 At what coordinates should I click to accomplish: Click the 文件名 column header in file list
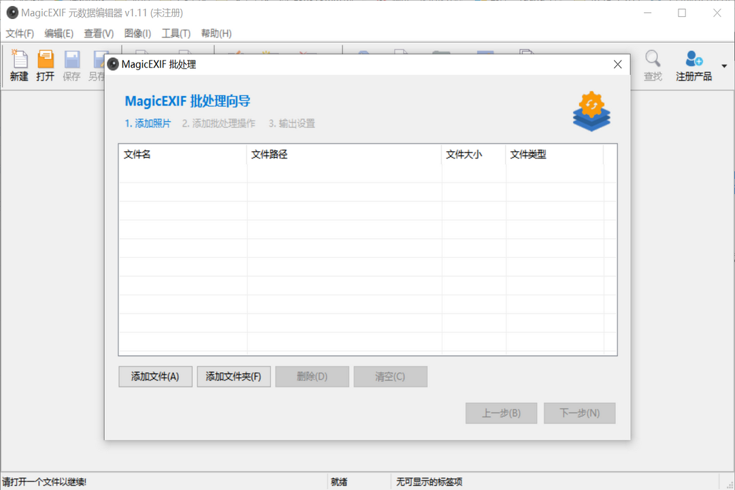tap(182, 154)
